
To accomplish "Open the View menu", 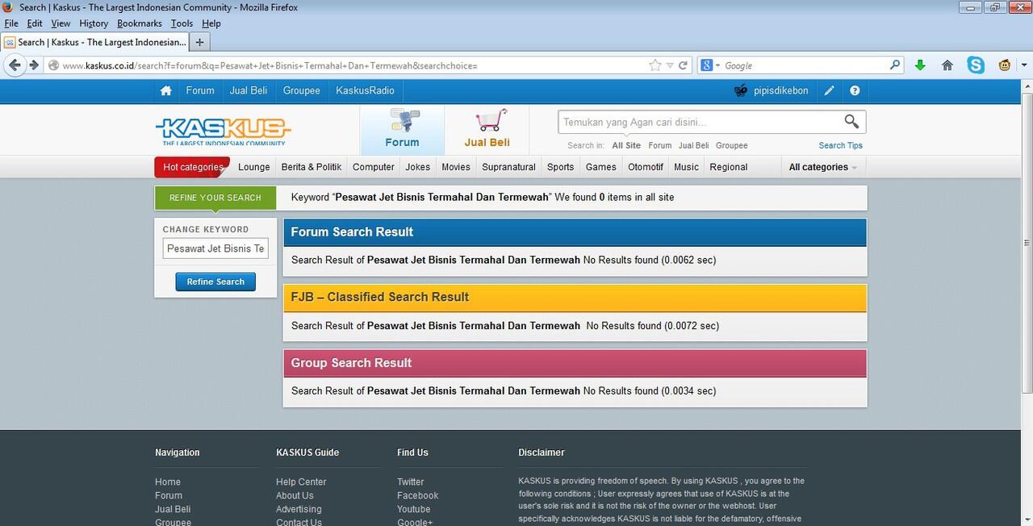I will pos(61,23).
